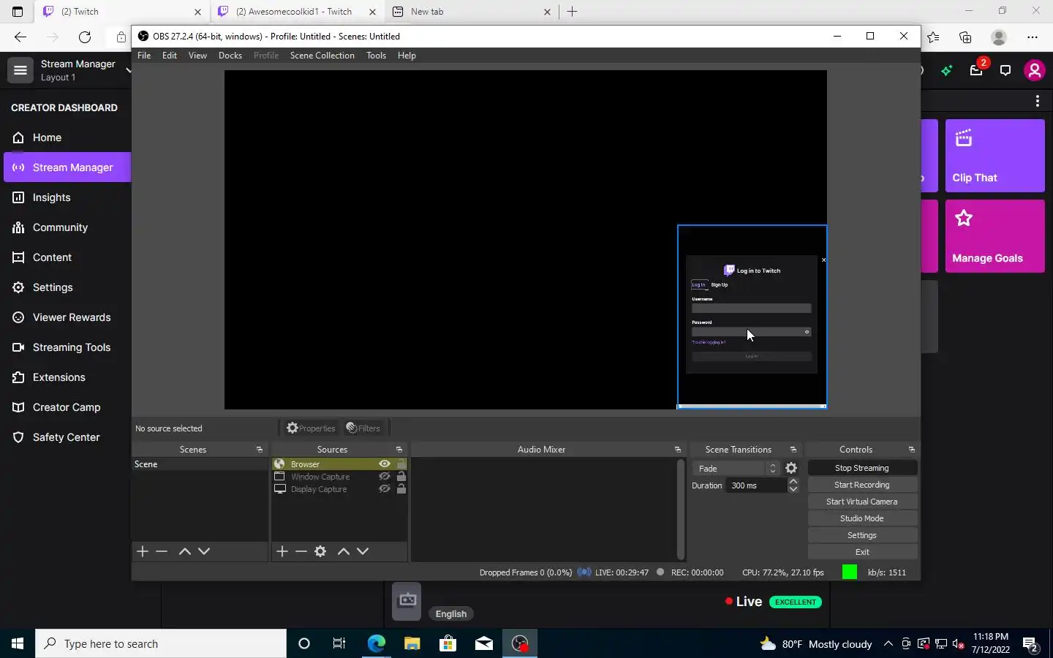1053x658 pixels.
Task: Unlock the Window Capture source
Action: [401, 477]
